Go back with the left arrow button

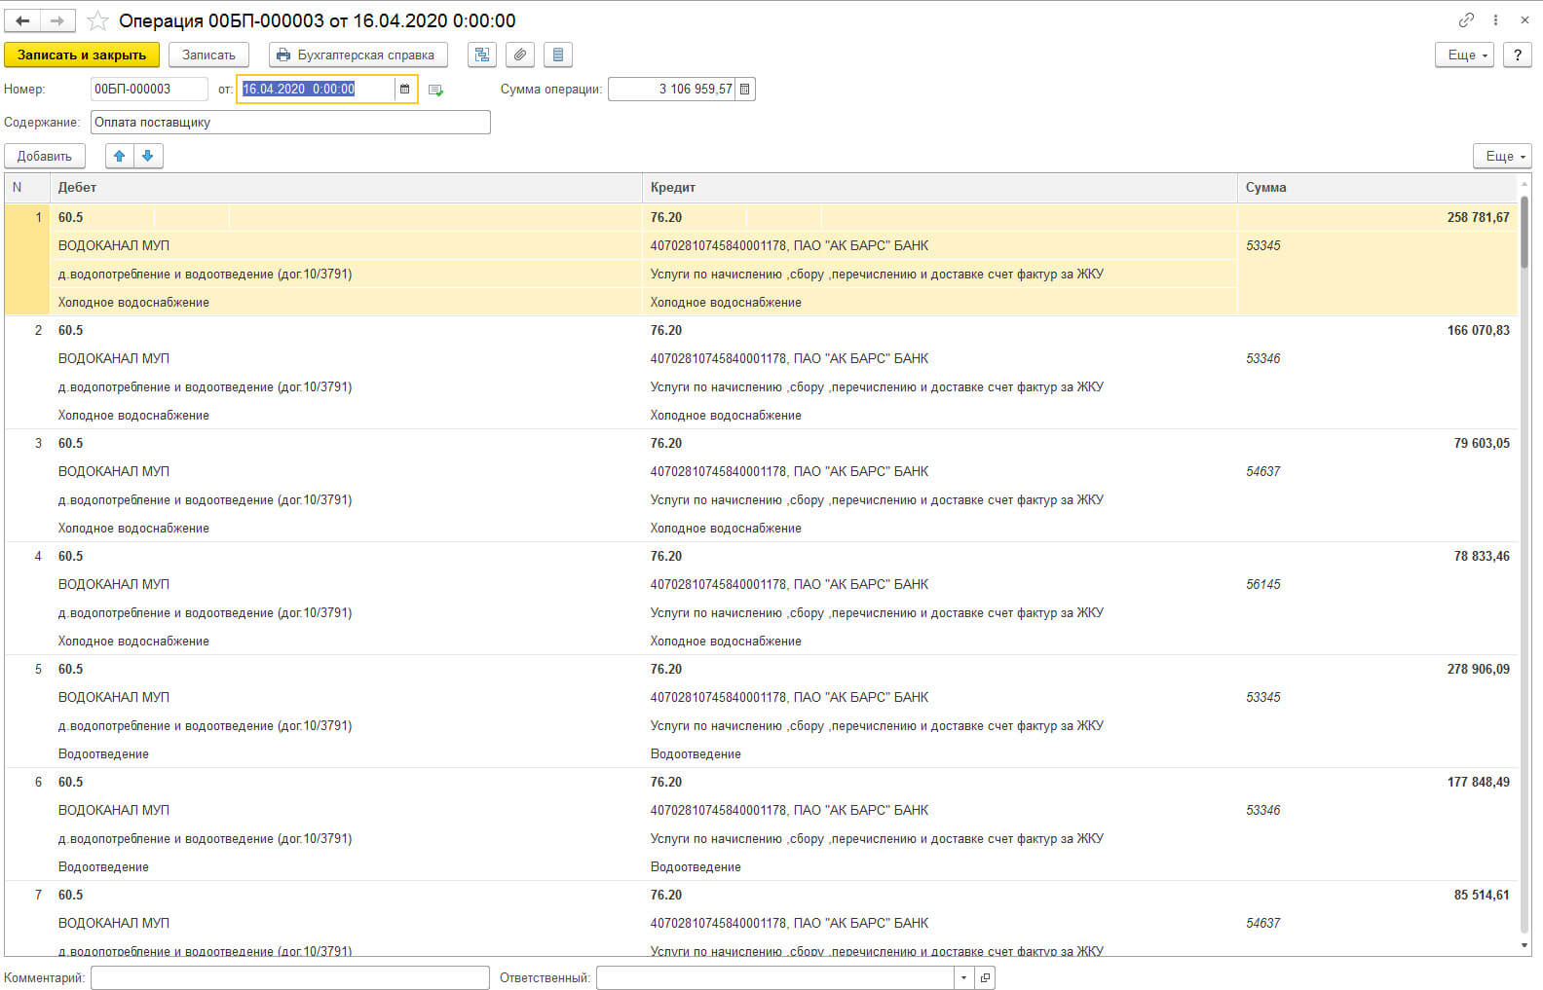pos(22,20)
